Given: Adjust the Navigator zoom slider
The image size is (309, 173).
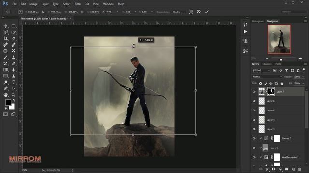Looking at the screenshot, I should [x=281, y=59].
